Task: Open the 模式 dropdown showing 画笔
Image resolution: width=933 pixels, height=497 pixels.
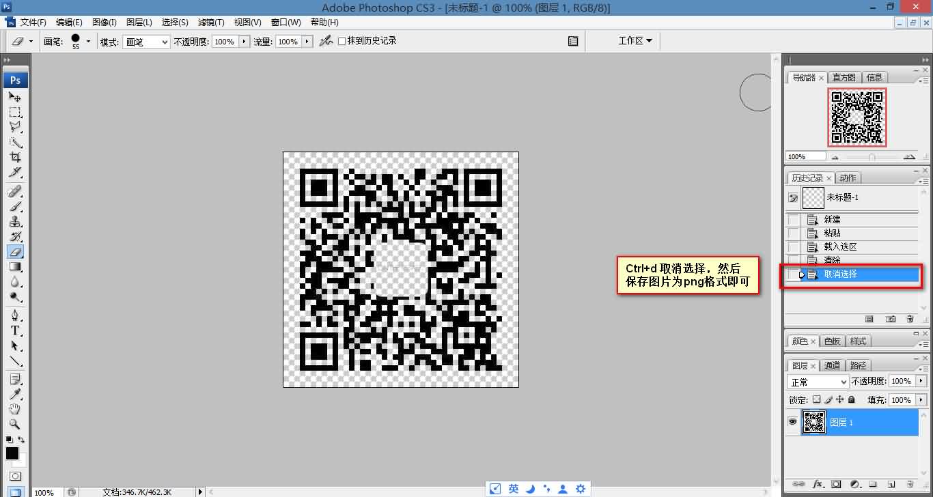Action: point(146,42)
